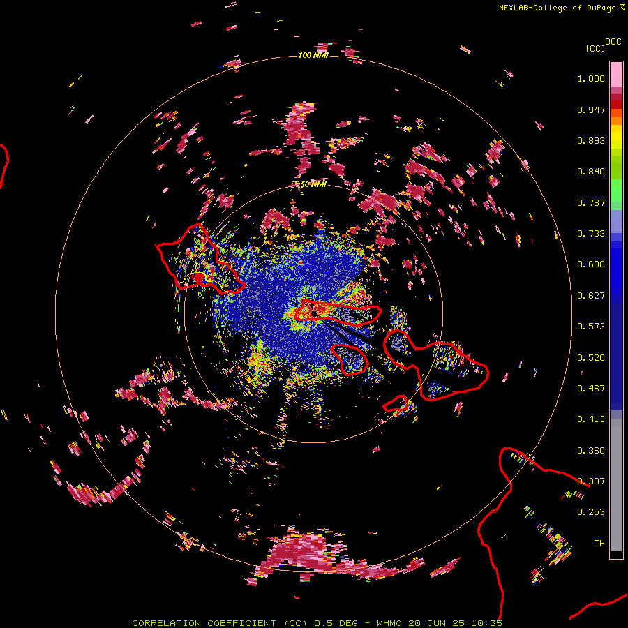
Task: Pick the pink top segment of the color bar
Action: [x=616, y=75]
